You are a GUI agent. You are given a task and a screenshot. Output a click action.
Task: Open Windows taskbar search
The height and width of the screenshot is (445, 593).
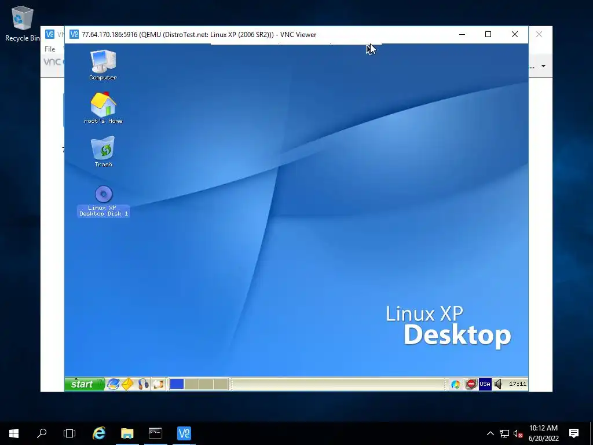click(x=42, y=433)
